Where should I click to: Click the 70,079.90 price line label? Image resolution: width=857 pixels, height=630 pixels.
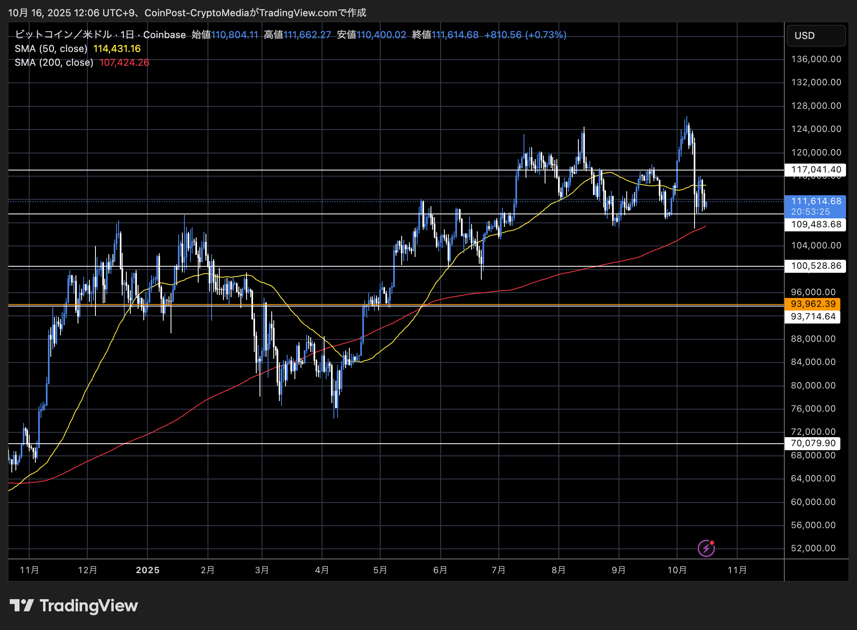(x=813, y=443)
